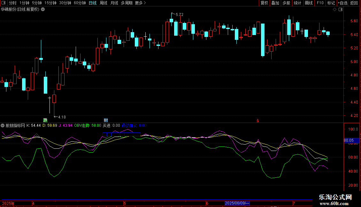Click the 2025/06/09 date marker on timeline

[x=237, y=203]
